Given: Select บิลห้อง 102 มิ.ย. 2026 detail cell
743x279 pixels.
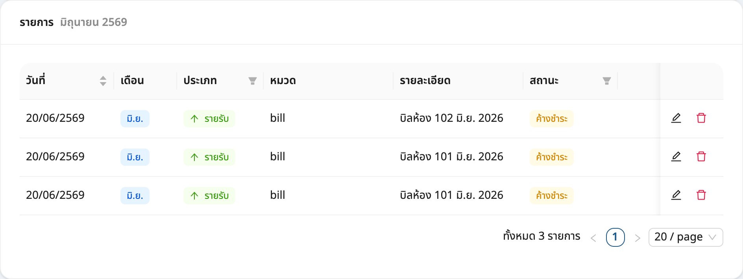Looking at the screenshot, I should pyautogui.click(x=451, y=118).
